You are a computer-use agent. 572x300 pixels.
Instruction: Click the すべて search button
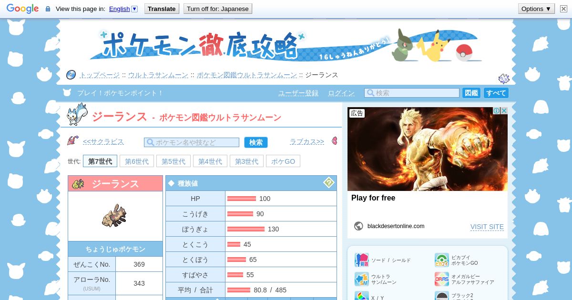pos(496,93)
